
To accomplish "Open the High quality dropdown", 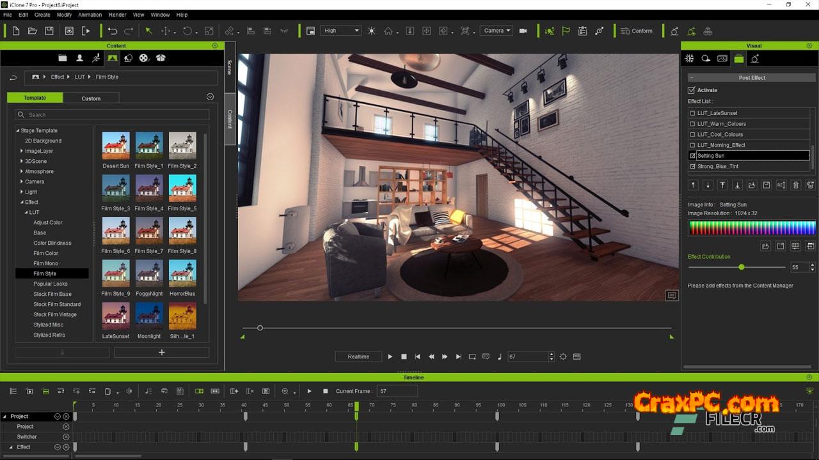I will click(341, 31).
